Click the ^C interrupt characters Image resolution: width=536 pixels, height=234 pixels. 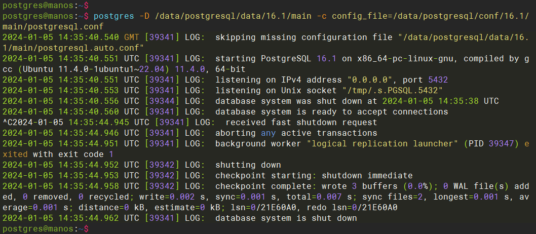[7, 123]
